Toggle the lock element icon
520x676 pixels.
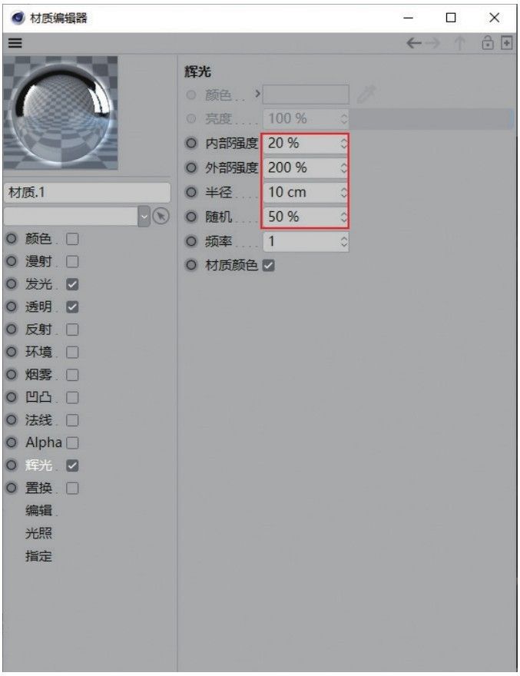tap(487, 43)
